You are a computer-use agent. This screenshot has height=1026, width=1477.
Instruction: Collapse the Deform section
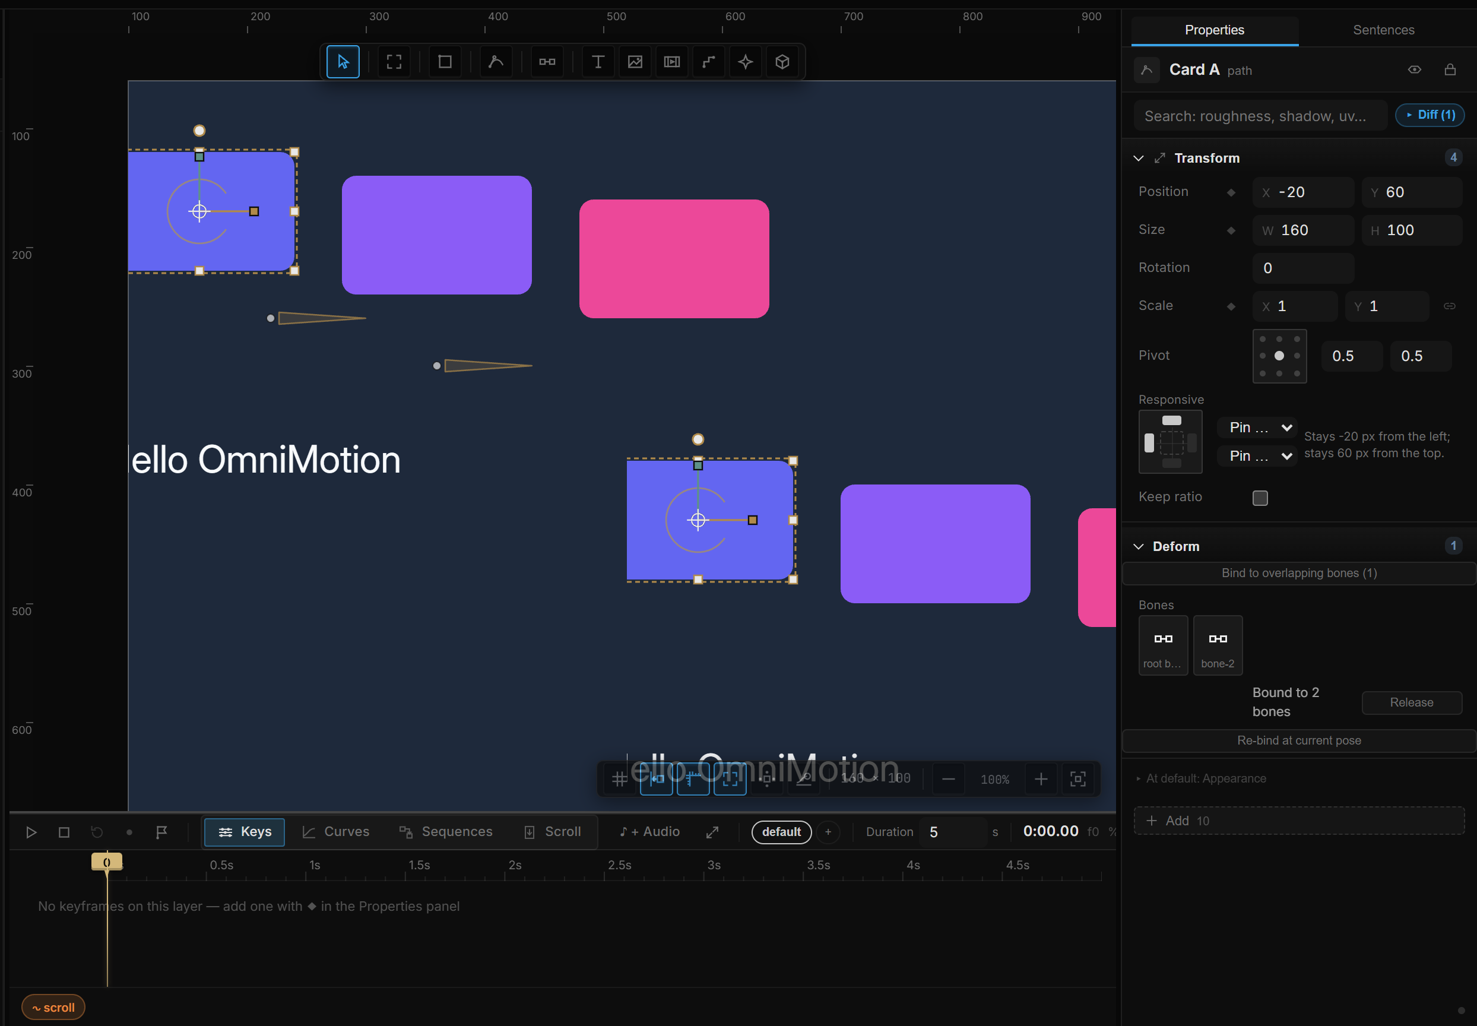click(x=1138, y=546)
